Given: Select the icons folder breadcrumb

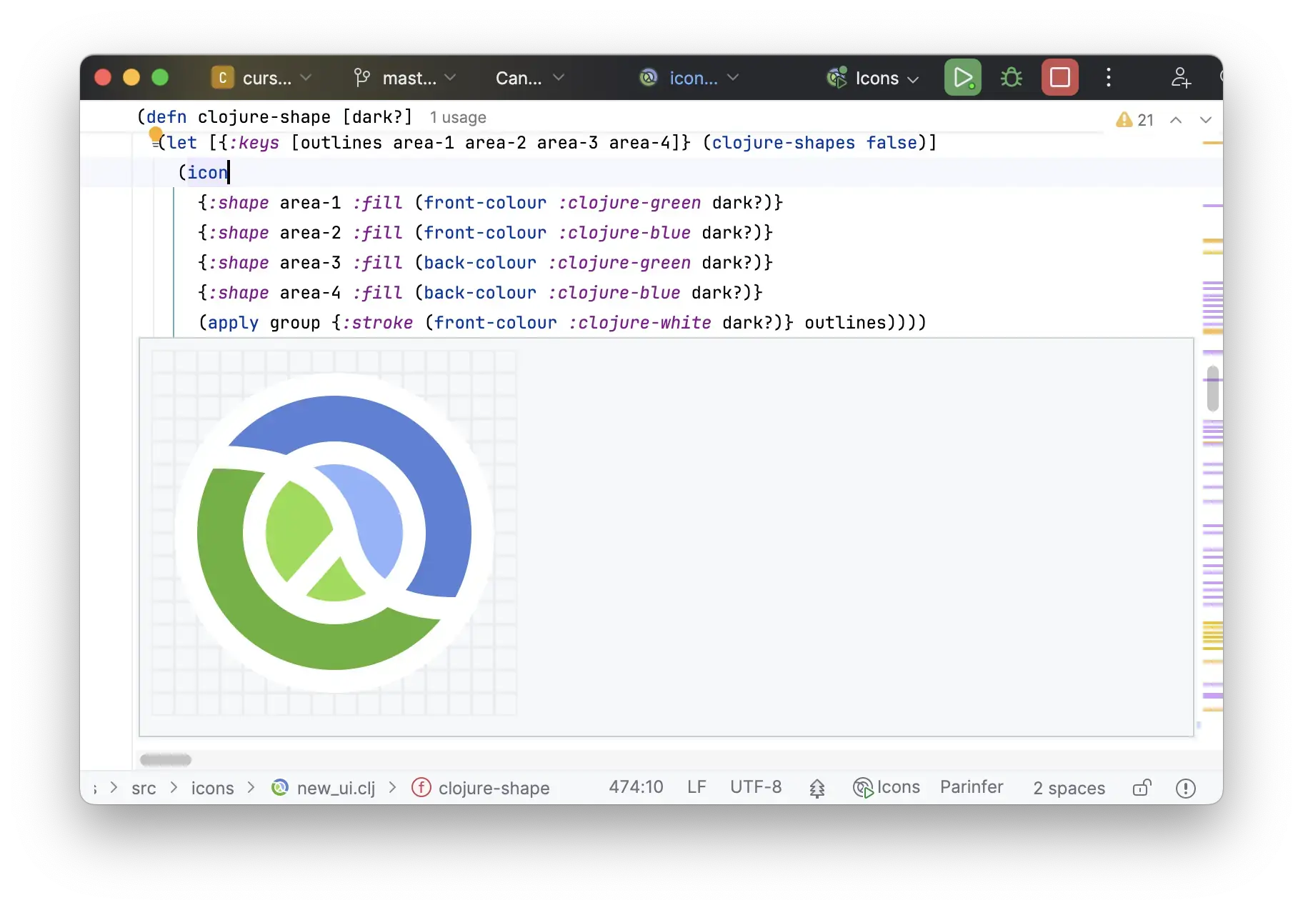Looking at the screenshot, I should [x=212, y=788].
